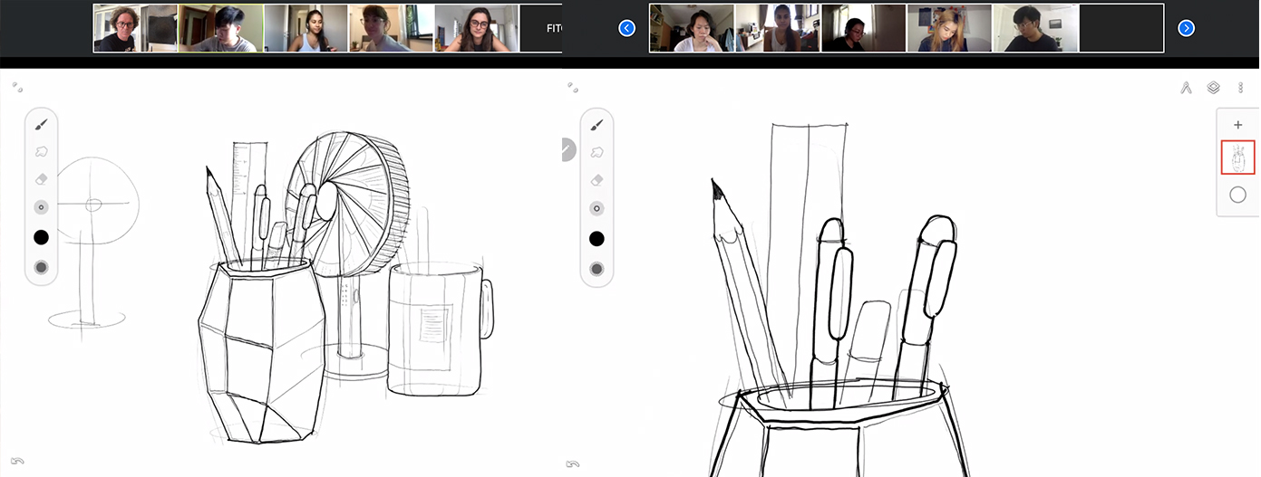Select the Eraser tool in the left sketch toolbar

41,180
